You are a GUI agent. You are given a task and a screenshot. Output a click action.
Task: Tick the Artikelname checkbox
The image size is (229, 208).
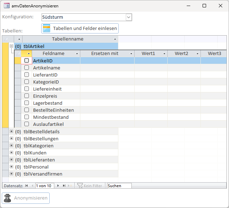26,68
